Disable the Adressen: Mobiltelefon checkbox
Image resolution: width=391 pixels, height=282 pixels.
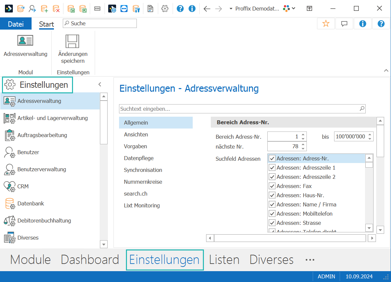pos(272,214)
